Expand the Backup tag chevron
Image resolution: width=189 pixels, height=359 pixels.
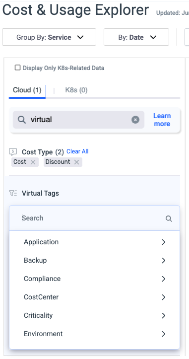pos(163,260)
